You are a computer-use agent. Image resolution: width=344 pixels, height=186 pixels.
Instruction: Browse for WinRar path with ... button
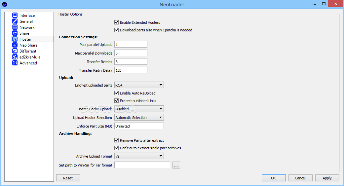click(x=176, y=165)
